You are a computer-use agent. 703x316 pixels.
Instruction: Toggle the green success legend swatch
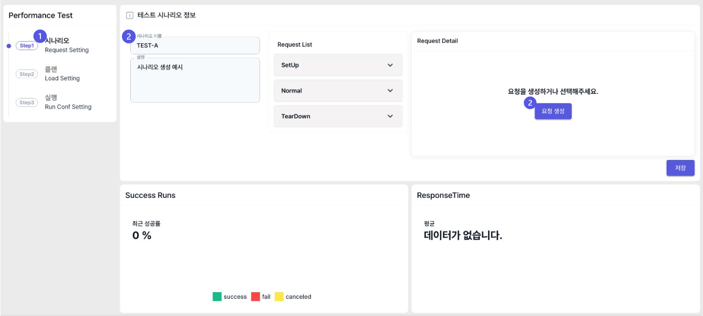click(217, 297)
